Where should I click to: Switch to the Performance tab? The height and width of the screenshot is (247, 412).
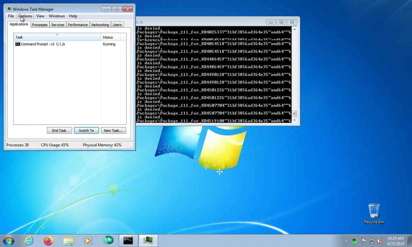(x=78, y=25)
